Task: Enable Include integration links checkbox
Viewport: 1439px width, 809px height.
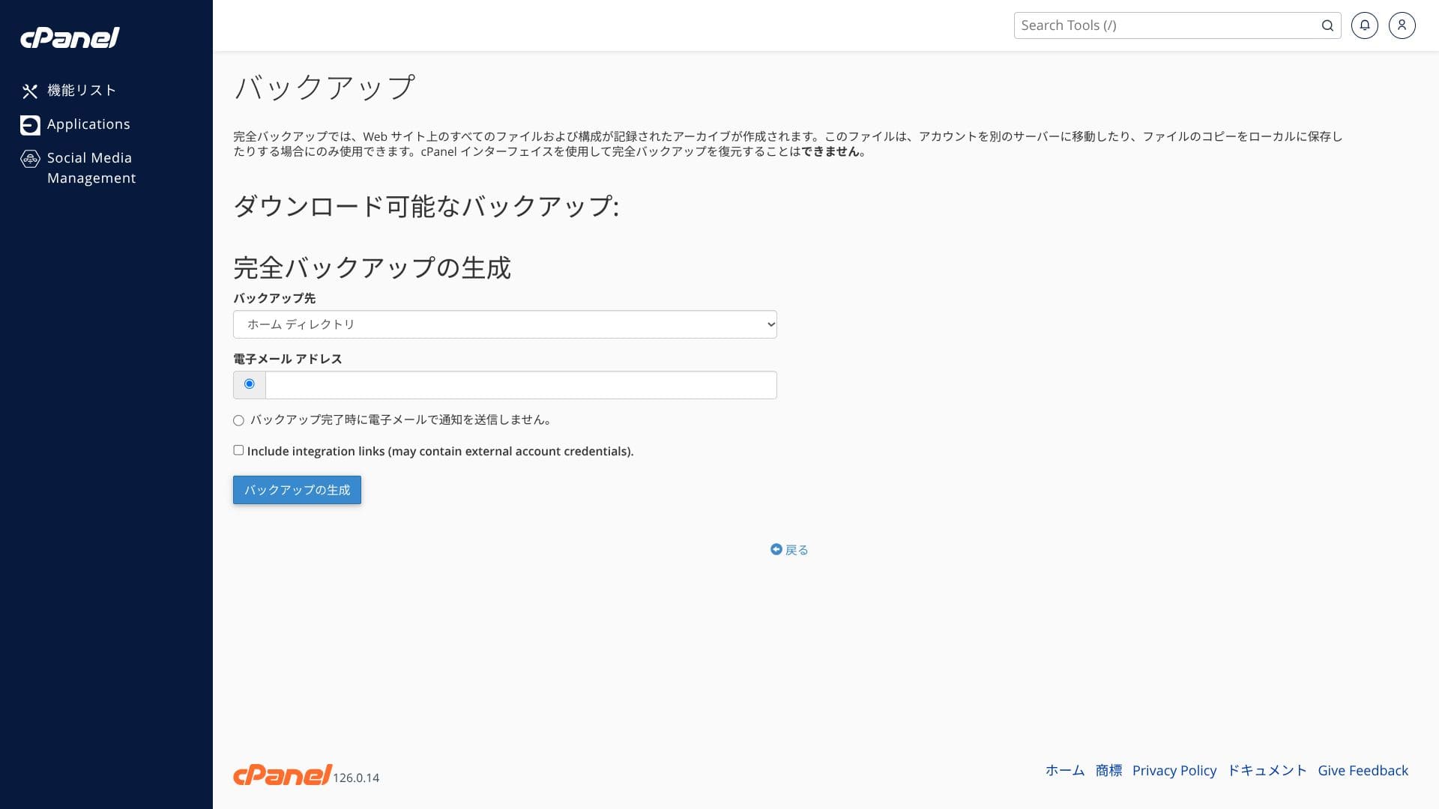Action: pos(238,450)
